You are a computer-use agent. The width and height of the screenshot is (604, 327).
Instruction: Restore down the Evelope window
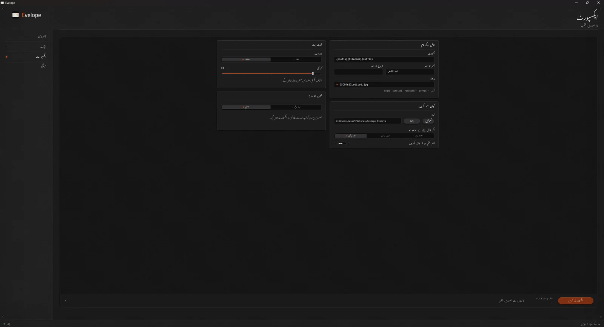pyautogui.click(x=587, y=3)
